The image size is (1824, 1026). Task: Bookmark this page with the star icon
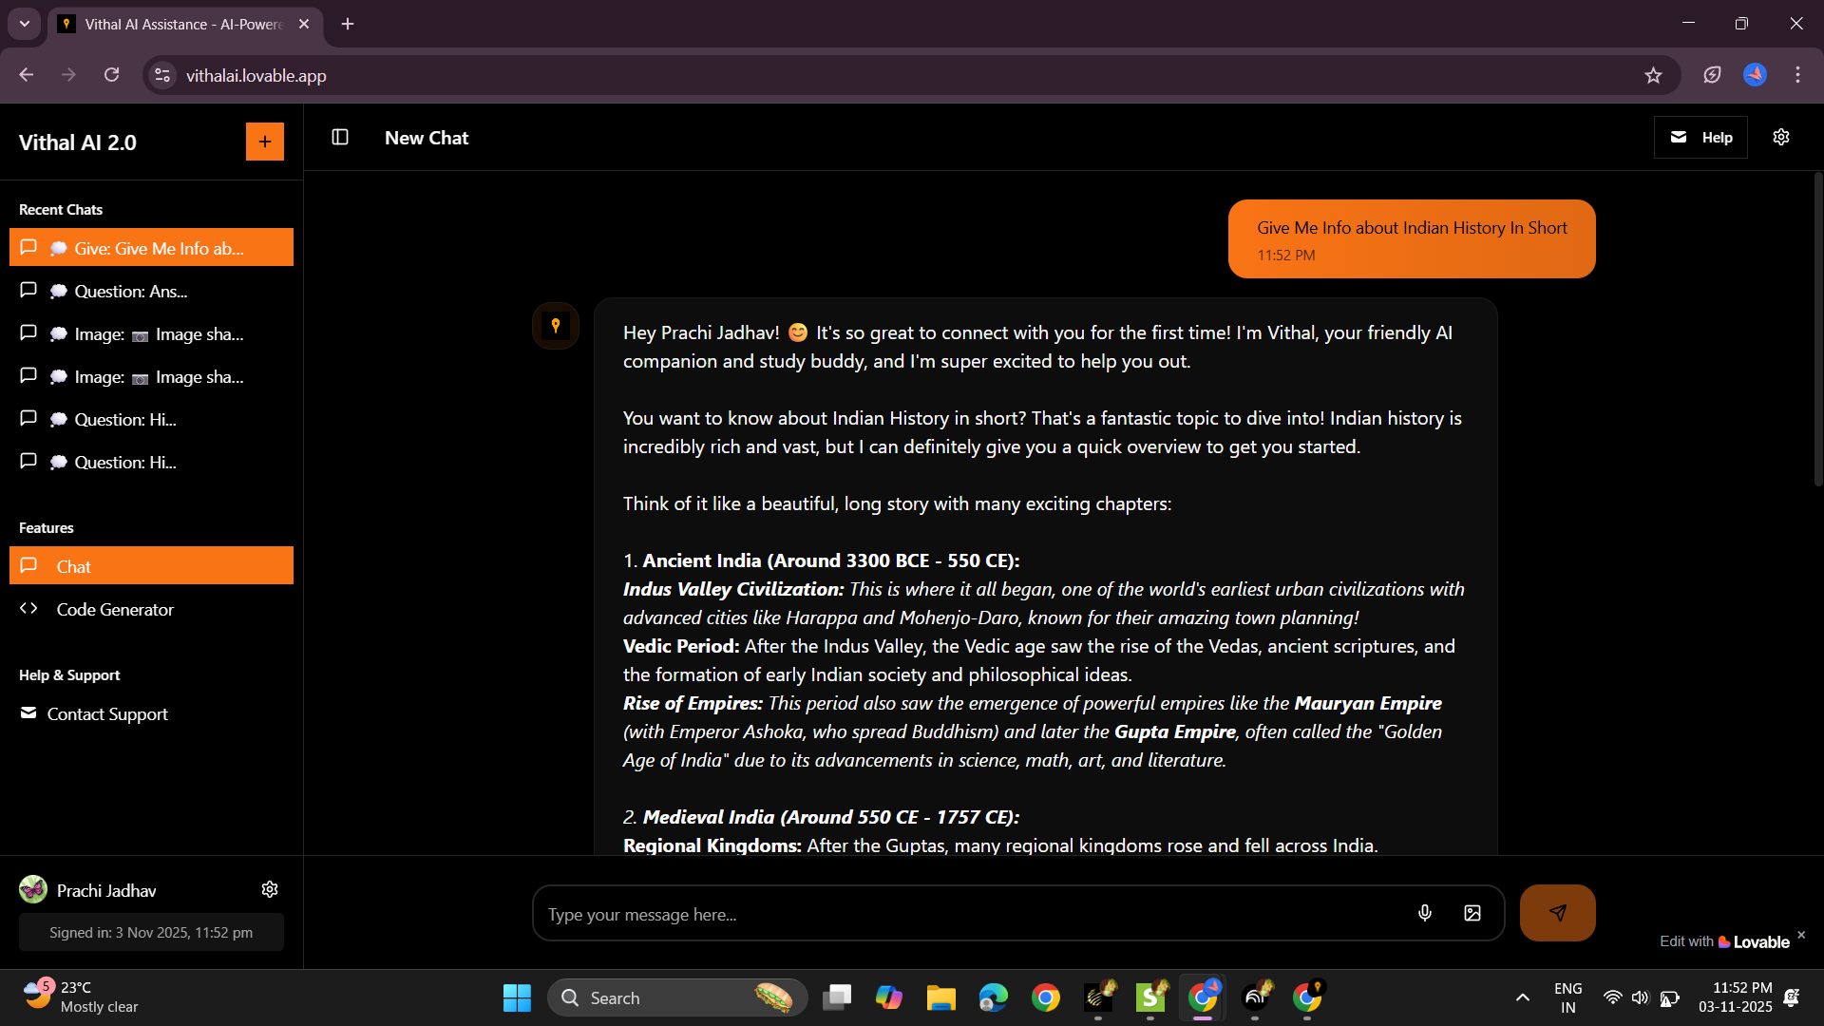tap(1653, 75)
